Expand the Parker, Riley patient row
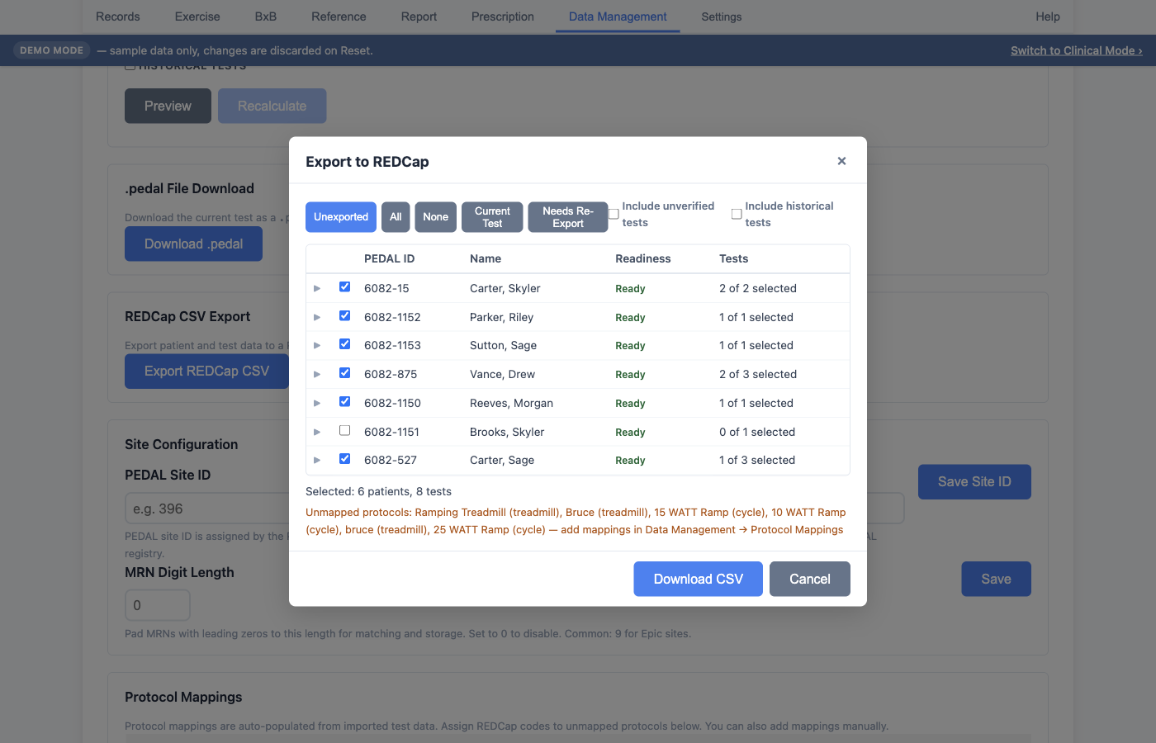The height and width of the screenshot is (743, 1156). (317, 317)
